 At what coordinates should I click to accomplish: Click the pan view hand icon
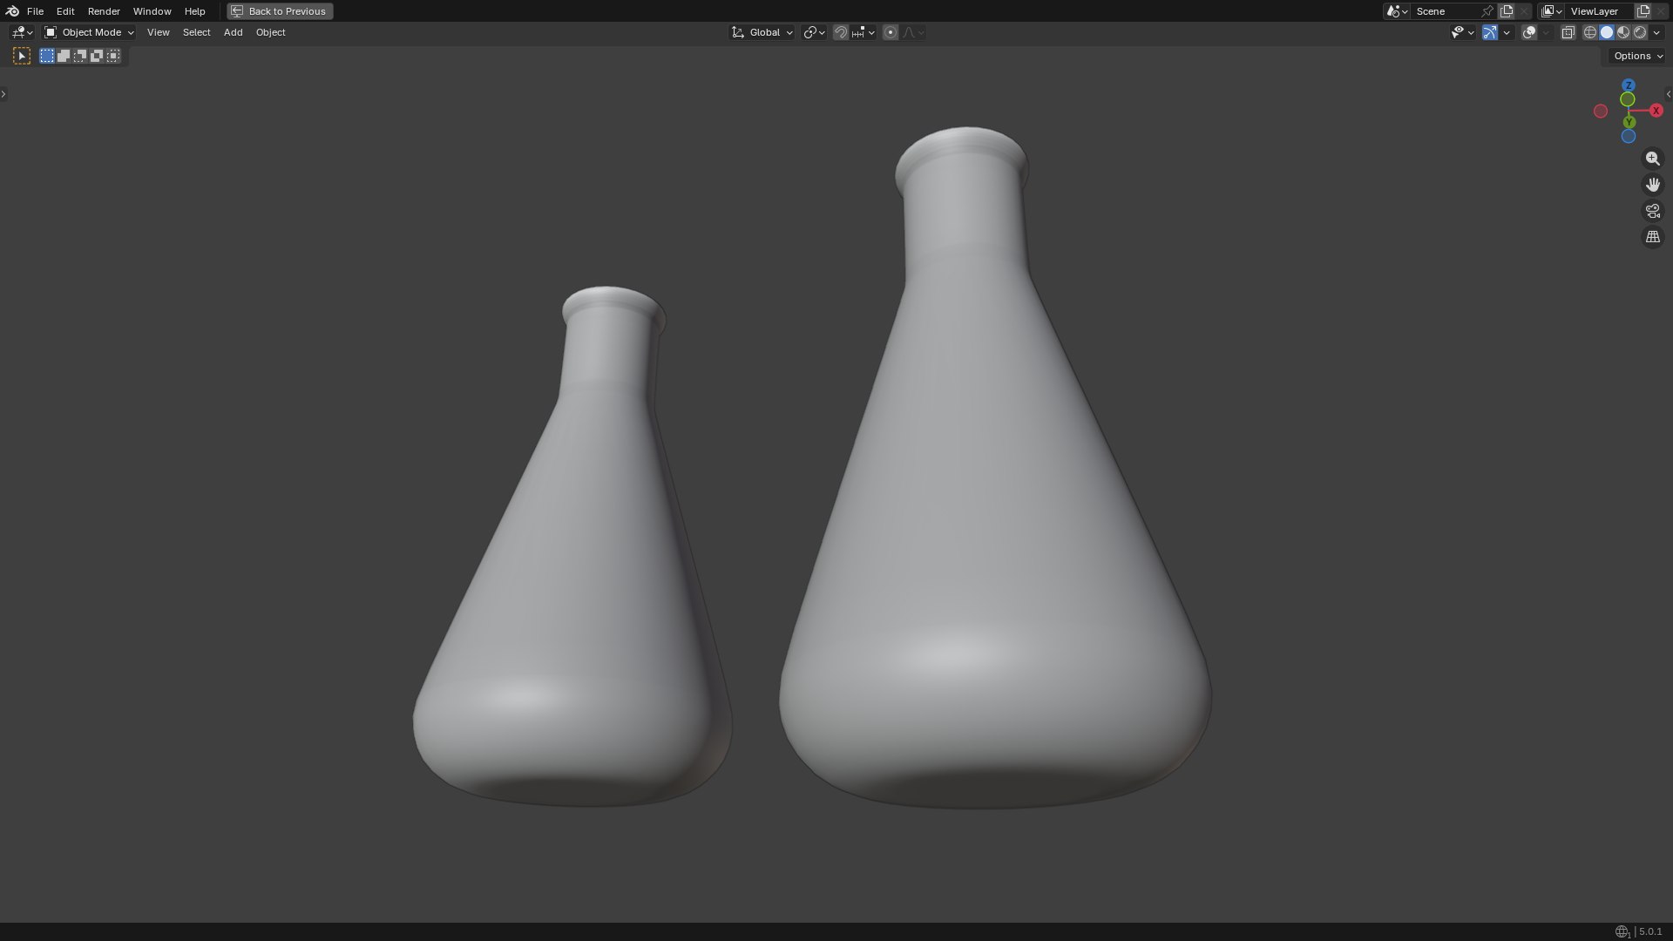(1653, 185)
